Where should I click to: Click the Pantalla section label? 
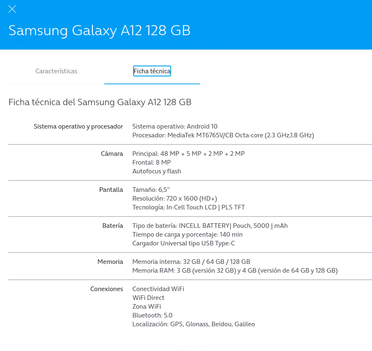(x=111, y=190)
